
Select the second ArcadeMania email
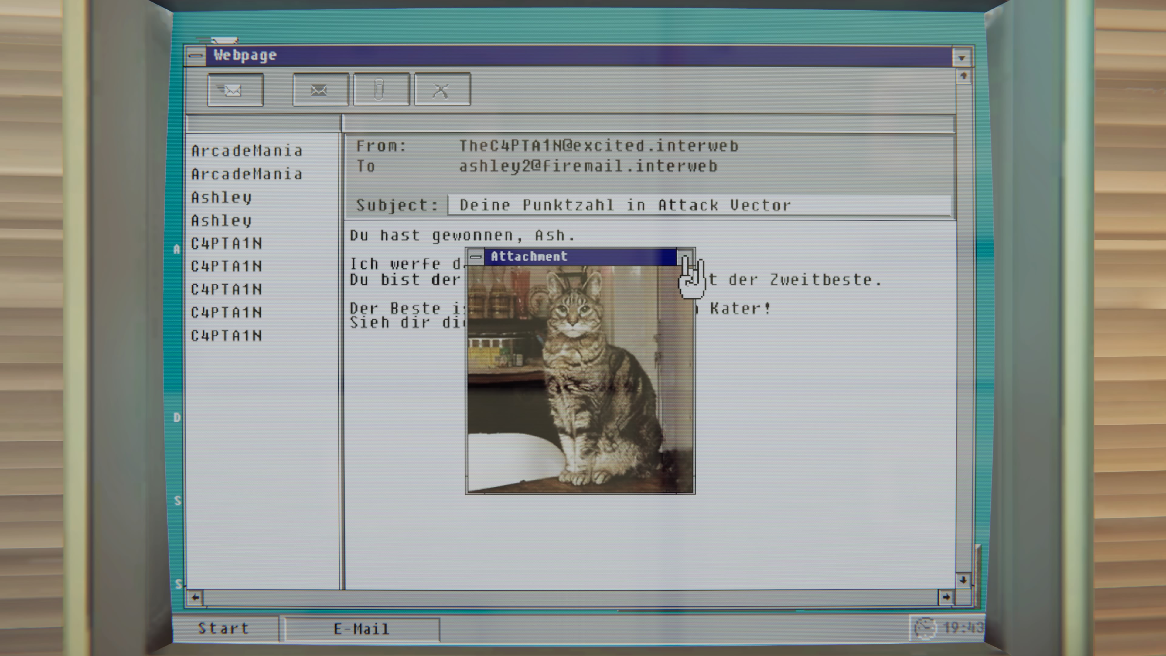click(x=247, y=174)
